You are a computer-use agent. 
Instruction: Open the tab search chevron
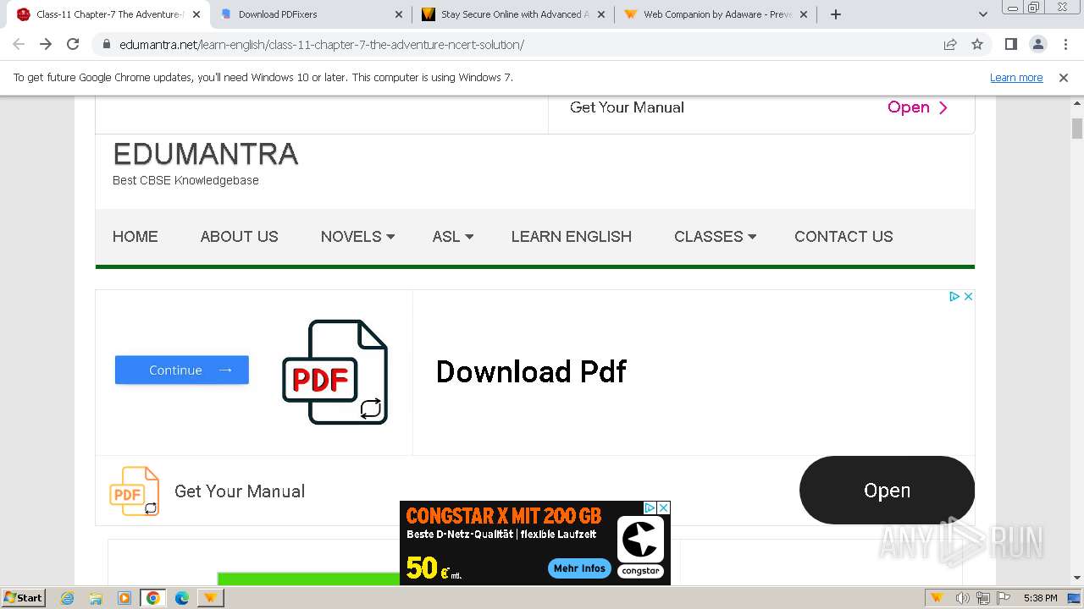(982, 14)
